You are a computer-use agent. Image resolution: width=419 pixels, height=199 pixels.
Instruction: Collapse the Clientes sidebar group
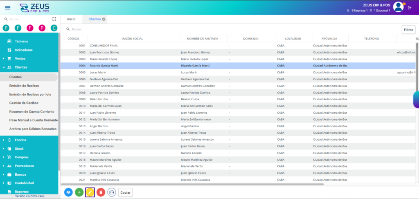(x=21, y=67)
